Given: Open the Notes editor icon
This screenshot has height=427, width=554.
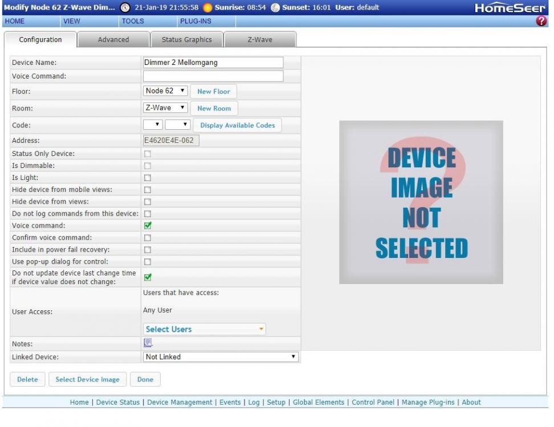Looking at the screenshot, I should point(148,343).
